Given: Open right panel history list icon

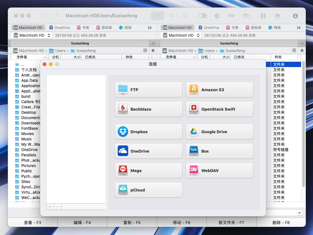Looking at the screenshot, I should click(294, 50).
